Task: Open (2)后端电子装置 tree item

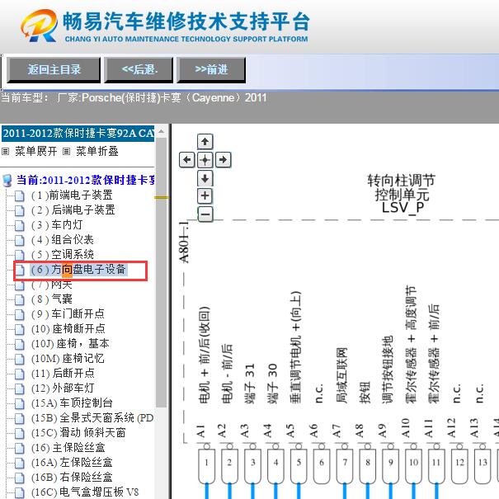Action: pos(73,210)
